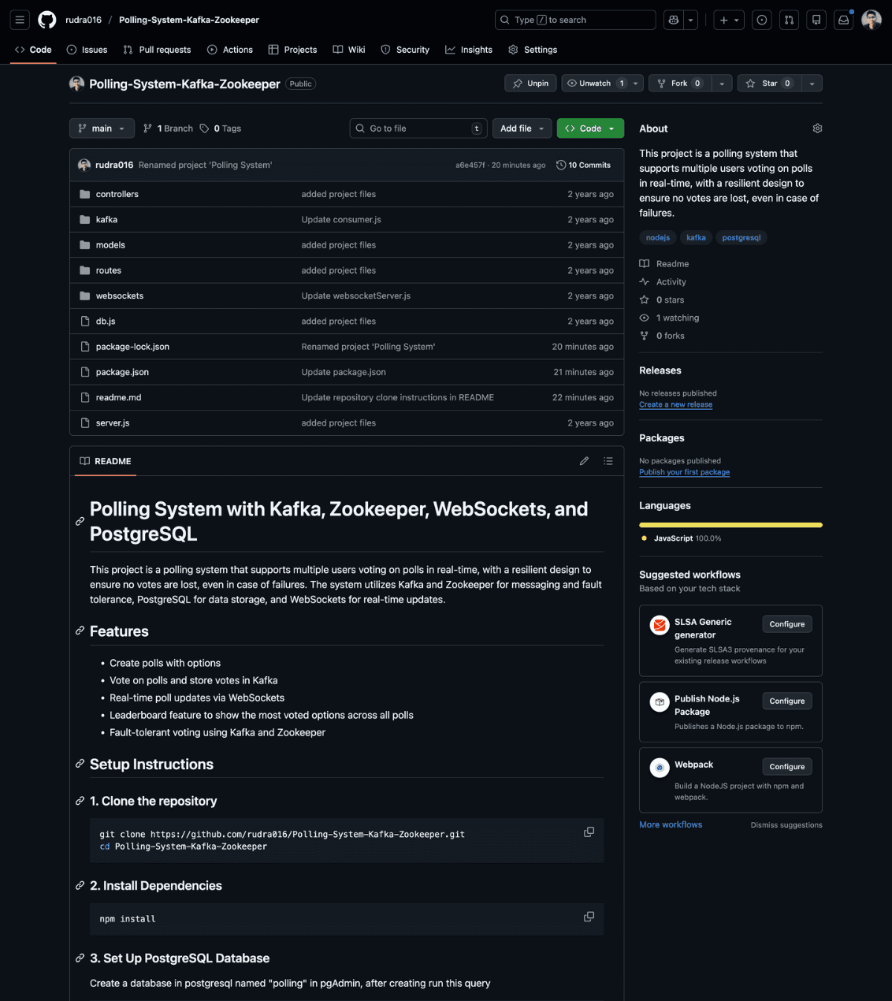The image size is (892, 1001).
Task: Open the package-lock.json file
Action: click(132, 347)
